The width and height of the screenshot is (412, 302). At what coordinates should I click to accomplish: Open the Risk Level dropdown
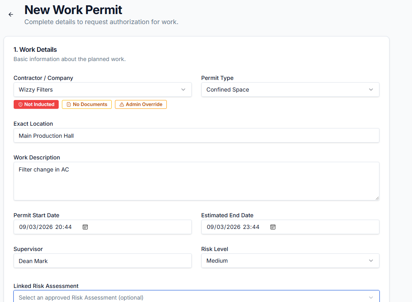[x=290, y=261]
